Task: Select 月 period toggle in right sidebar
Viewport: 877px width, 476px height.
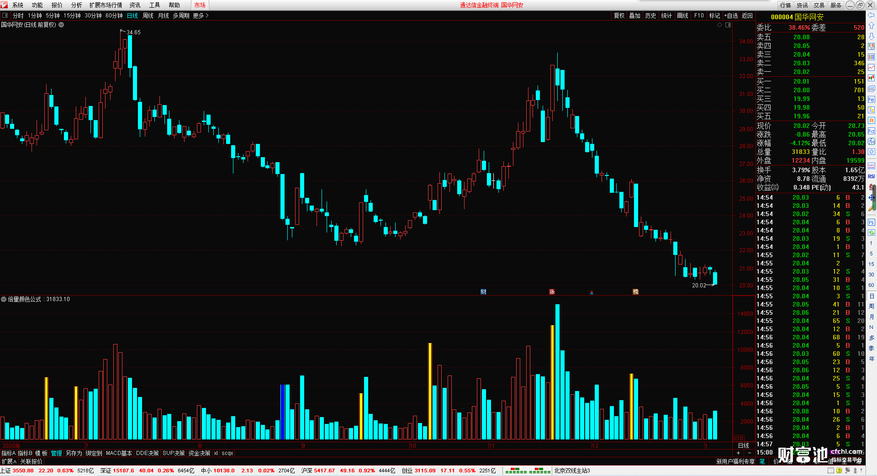Action: click(871, 317)
